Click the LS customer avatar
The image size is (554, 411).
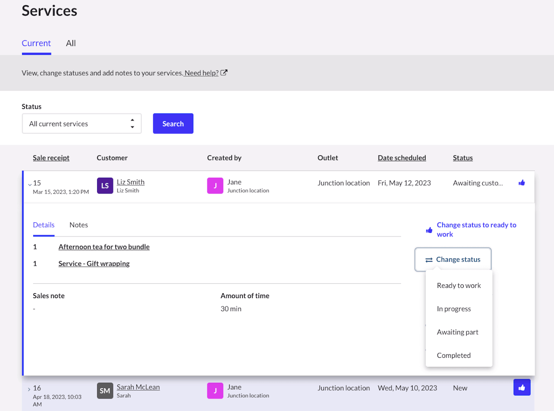pyautogui.click(x=105, y=186)
